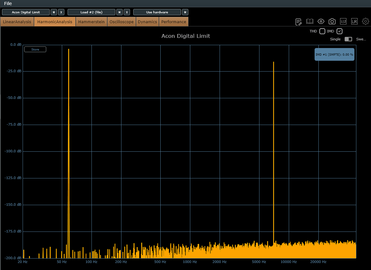The image size is (371, 270).
Task: Click M button next to Acon Digital Limit
Action: 54,12
